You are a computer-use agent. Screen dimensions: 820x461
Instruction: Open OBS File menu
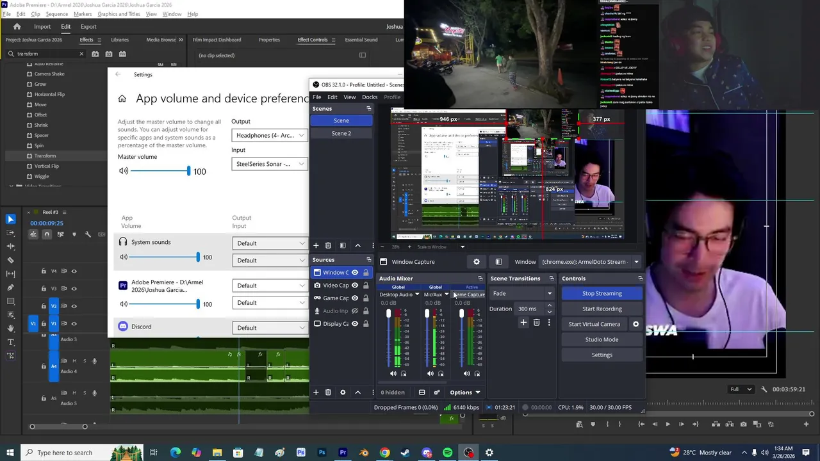tap(317, 97)
